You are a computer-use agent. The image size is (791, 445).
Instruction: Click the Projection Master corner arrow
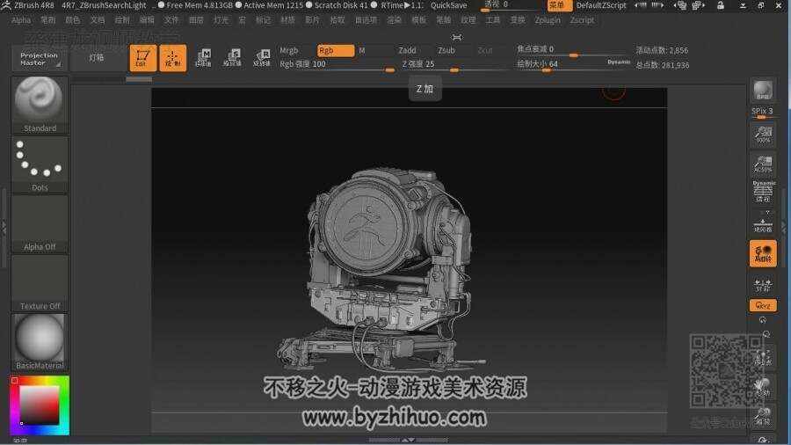coord(59,64)
